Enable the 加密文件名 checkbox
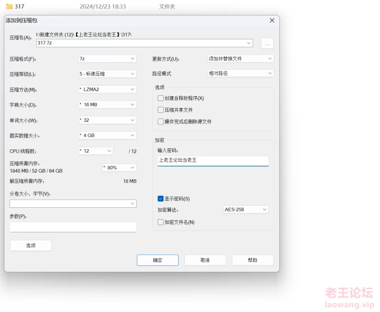Image resolution: width=380 pixels, height=312 pixels. point(161,222)
